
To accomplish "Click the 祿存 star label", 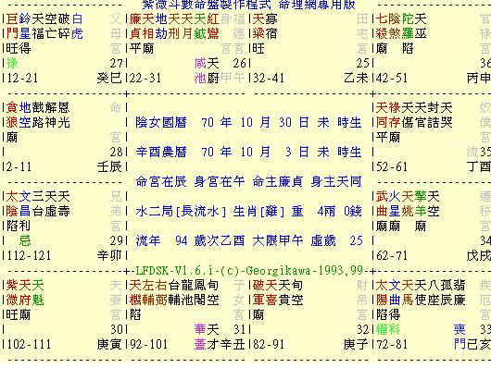I will pos(395,115).
